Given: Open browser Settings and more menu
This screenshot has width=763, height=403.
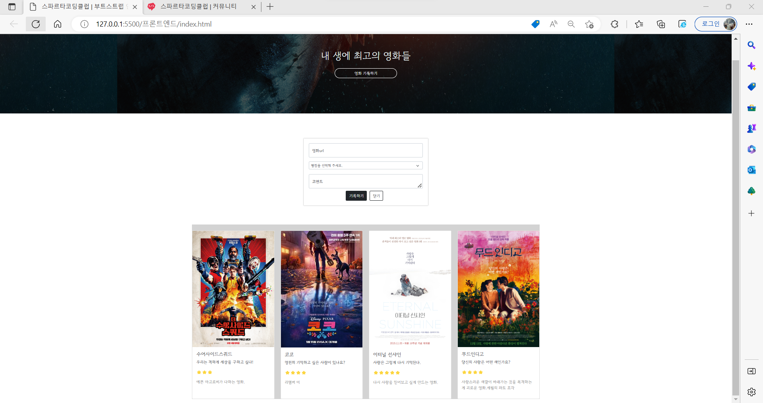Looking at the screenshot, I should [749, 24].
